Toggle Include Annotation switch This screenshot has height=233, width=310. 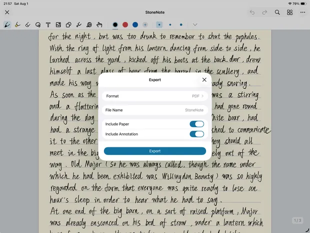click(196, 134)
